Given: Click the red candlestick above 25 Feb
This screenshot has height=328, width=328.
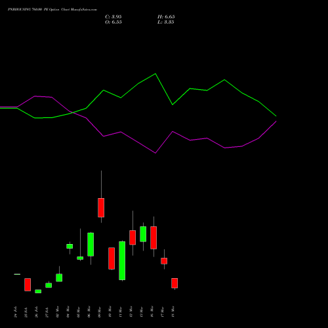Looking at the screenshot, I should tap(28, 285).
